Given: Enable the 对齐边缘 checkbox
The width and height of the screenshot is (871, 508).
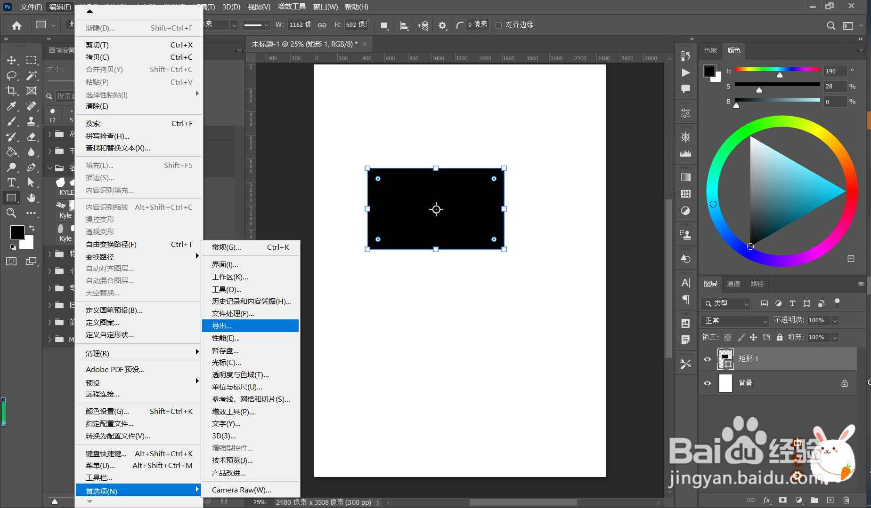Looking at the screenshot, I should [x=499, y=25].
